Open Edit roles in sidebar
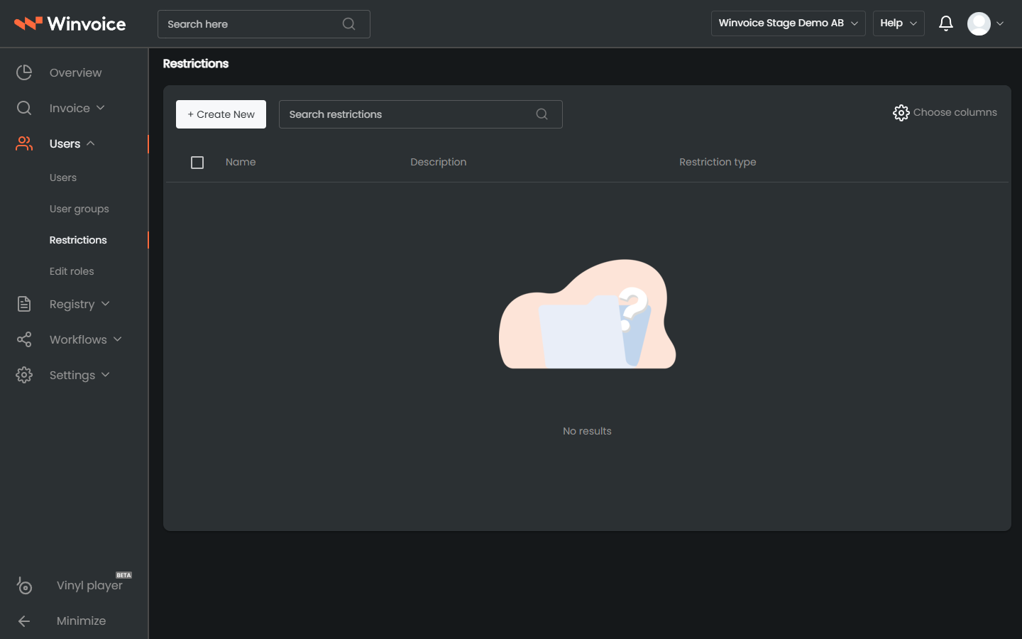The height and width of the screenshot is (639, 1022). point(72,271)
